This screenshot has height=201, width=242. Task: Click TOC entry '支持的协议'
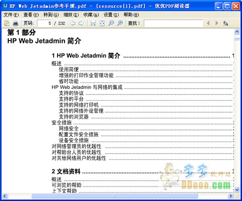(x=71, y=93)
